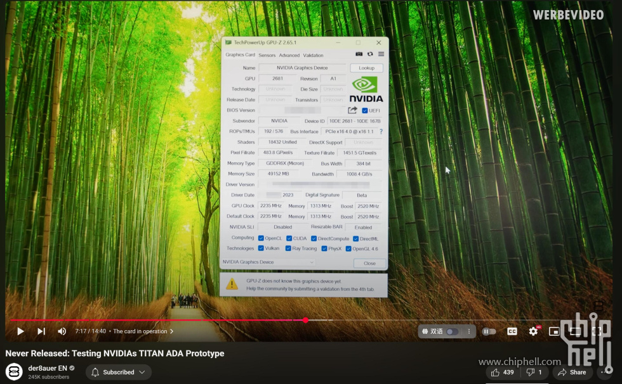Select the Shaders value '18432 Unified'
This screenshot has width=622, height=384.
(x=282, y=142)
